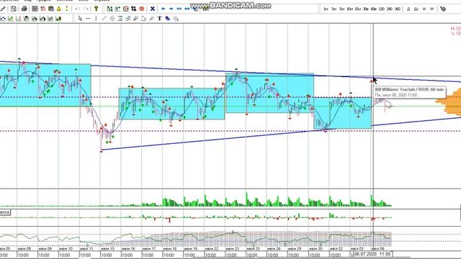Screen dimensions: 461x259
Task: Switch to 5m timeframe
Action: [341, 9]
